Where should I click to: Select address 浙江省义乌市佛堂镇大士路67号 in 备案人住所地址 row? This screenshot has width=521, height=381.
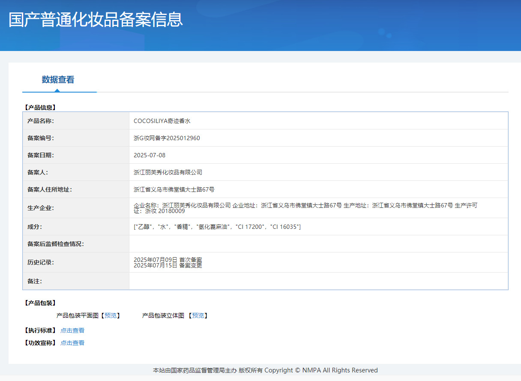coord(174,189)
